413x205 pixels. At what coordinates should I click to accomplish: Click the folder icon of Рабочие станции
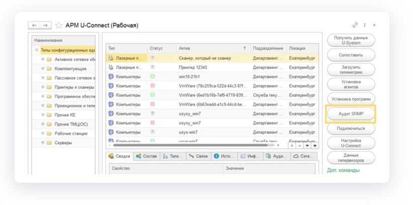[x=49, y=134]
